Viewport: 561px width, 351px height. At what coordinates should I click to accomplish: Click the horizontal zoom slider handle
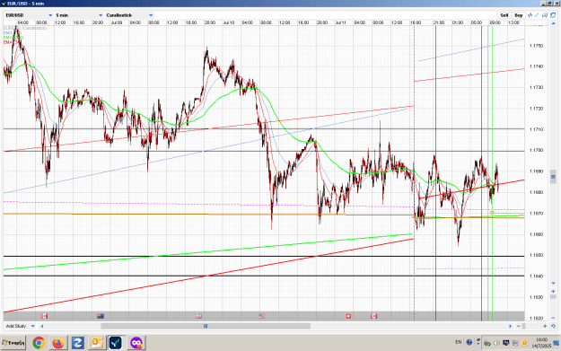524,326
